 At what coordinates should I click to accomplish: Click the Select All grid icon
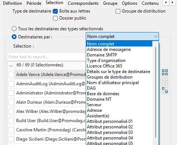165,72
